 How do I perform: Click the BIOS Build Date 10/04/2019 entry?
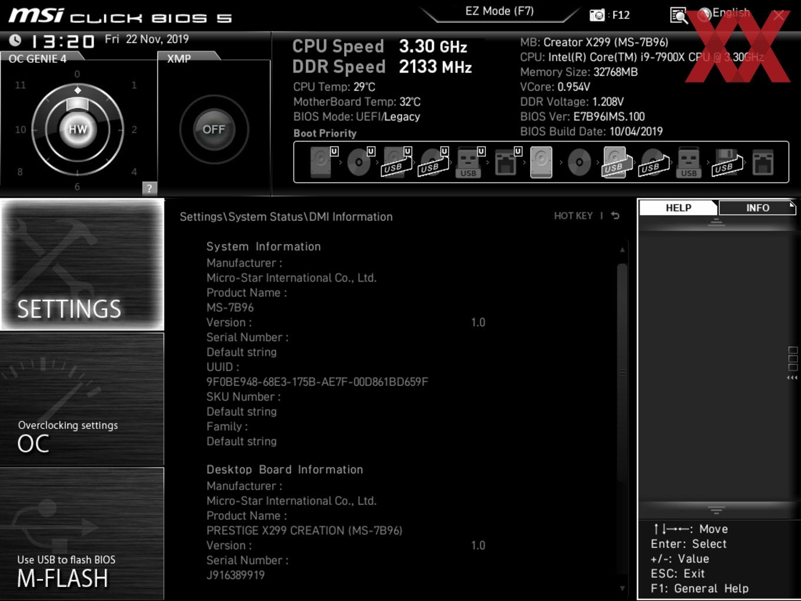point(591,131)
